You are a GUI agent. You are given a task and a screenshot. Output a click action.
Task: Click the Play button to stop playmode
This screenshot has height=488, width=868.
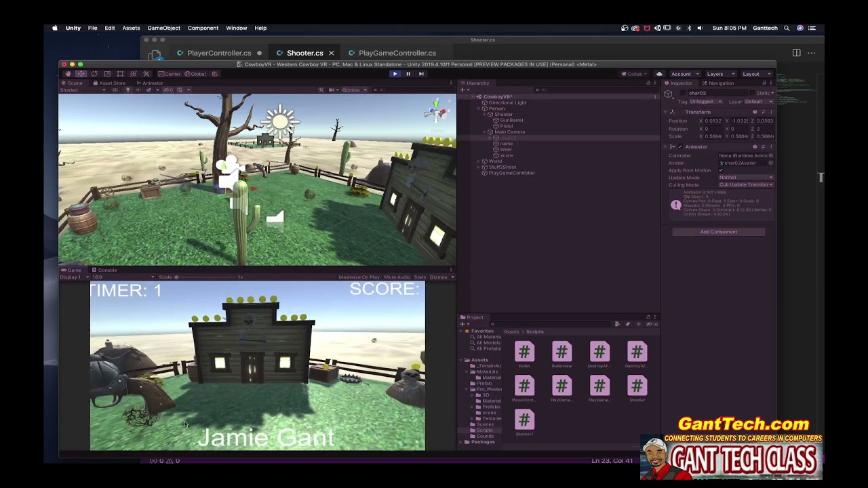[x=395, y=74]
